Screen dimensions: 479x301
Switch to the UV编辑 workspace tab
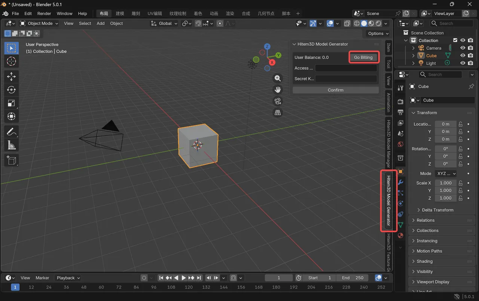pos(155,13)
